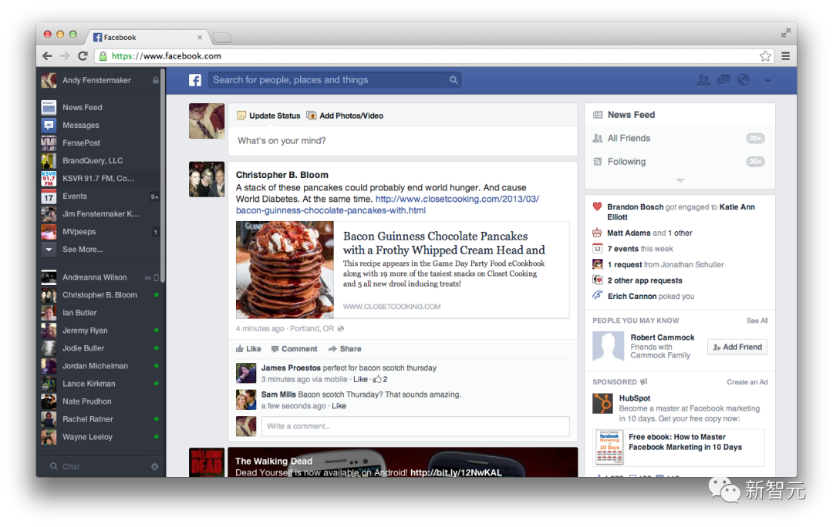Viewport: 833px width, 527px height.
Task: Select All Friends feed filter
Action: click(629, 139)
